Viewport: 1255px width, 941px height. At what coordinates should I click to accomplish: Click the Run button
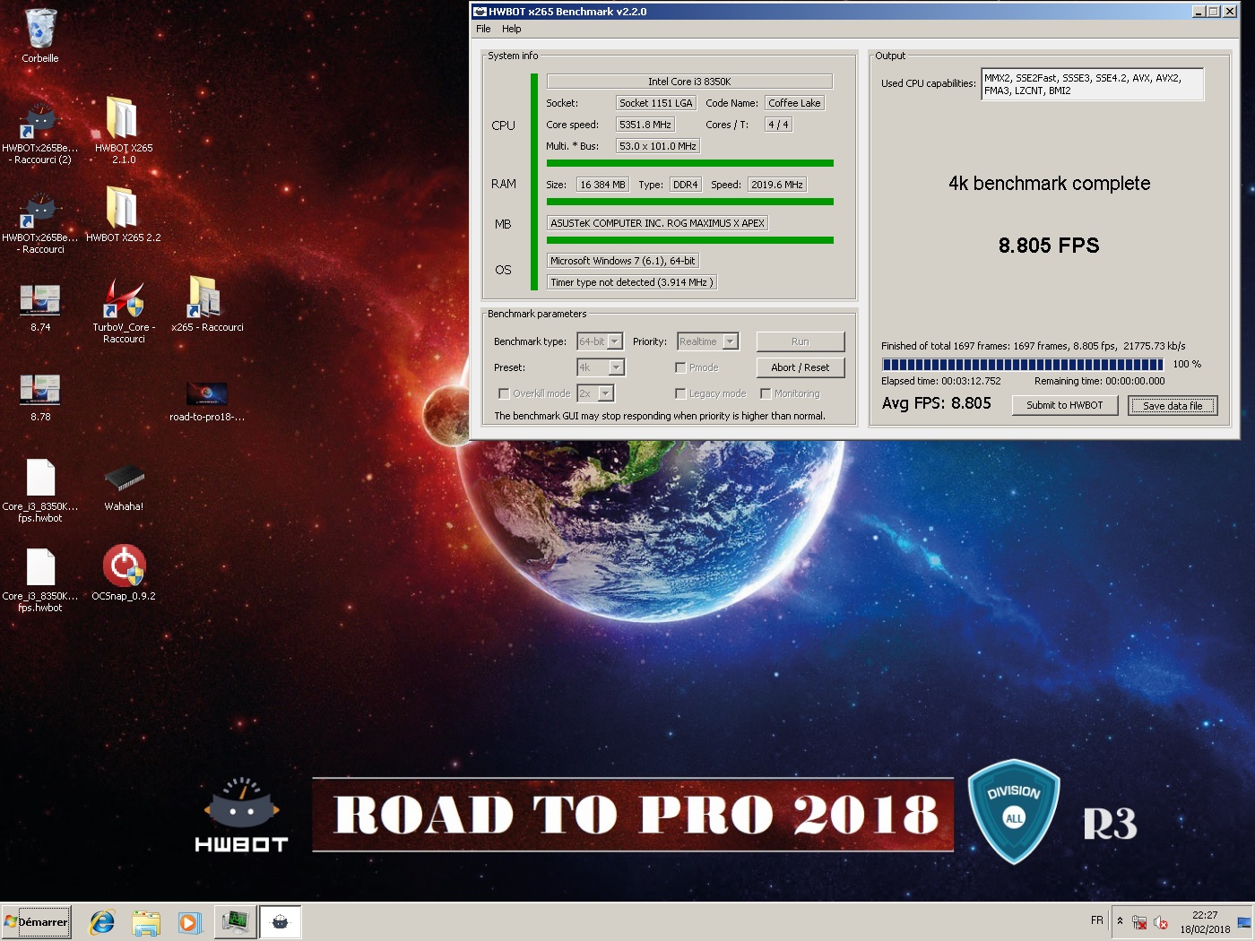tap(801, 341)
